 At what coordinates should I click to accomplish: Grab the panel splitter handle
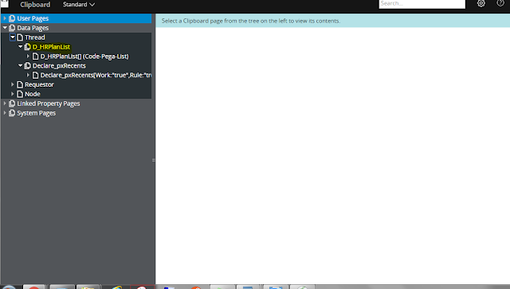tap(154, 160)
